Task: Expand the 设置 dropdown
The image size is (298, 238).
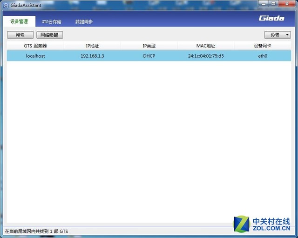Action: point(278,35)
